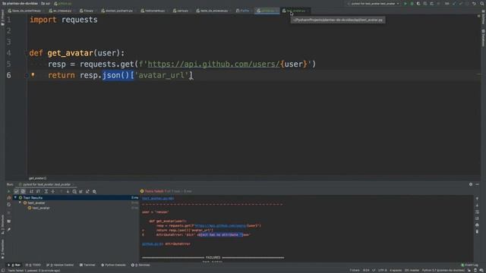This screenshot has width=486, height=273.
Task: Jump to next failed test
Action: click(68, 192)
